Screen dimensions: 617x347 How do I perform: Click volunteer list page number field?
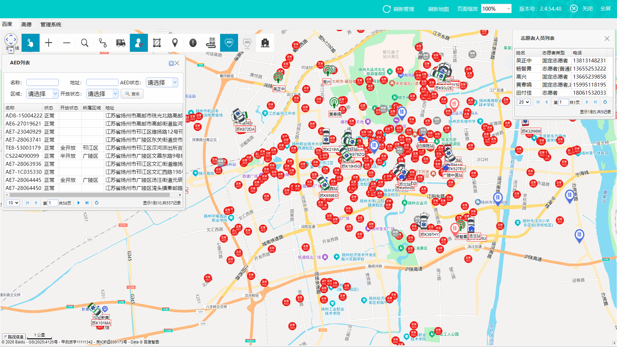click(x=563, y=102)
